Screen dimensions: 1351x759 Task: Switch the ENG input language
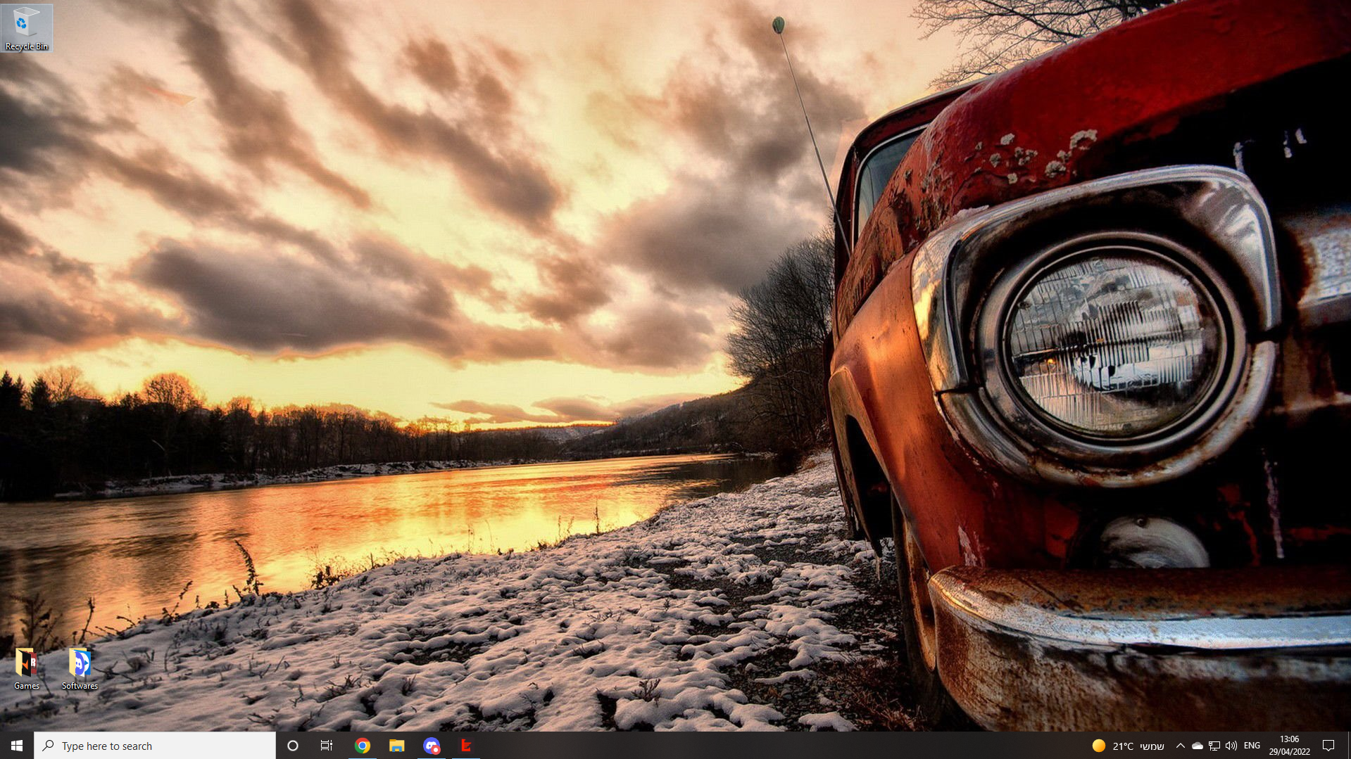[1252, 746]
